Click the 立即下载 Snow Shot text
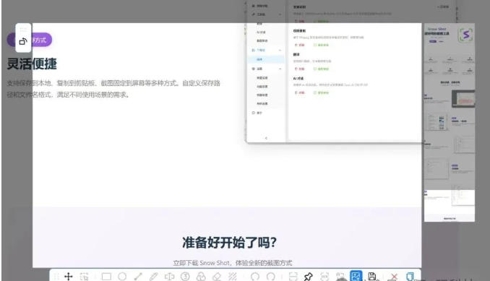The width and height of the screenshot is (490, 281). tap(201, 263)
